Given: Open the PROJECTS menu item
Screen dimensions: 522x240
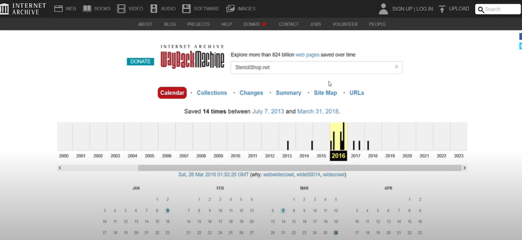Looking at the screenshot, I should 198,24.
